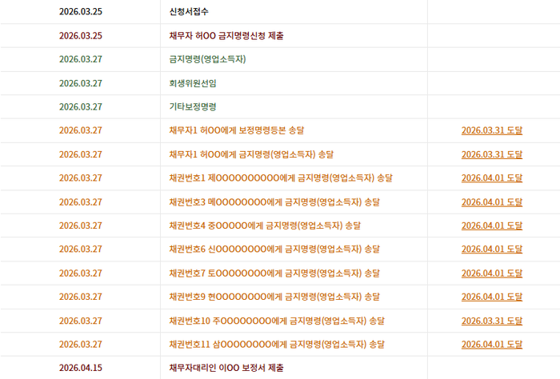Screen dimensions: 560x379
Task: Select the 금지명령(영업소득자) entry
Action: tap(207, 59)
